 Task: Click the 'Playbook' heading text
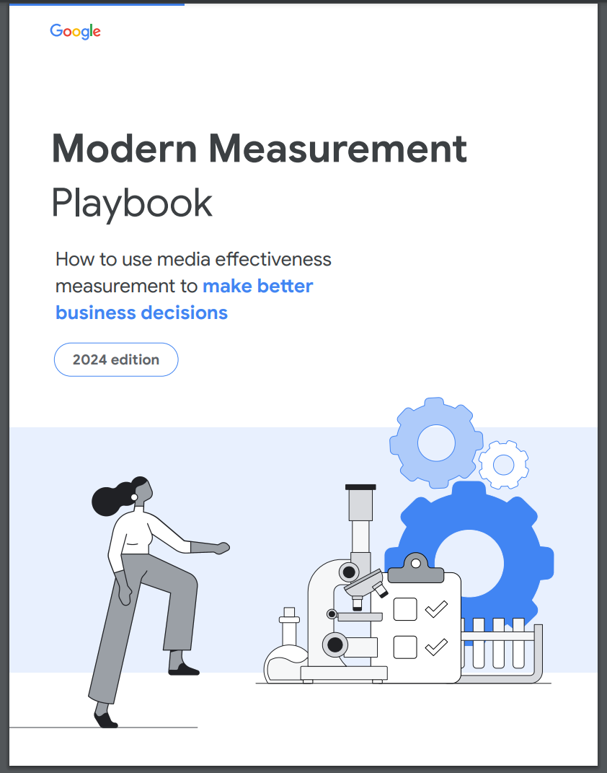tap(132, 204)
